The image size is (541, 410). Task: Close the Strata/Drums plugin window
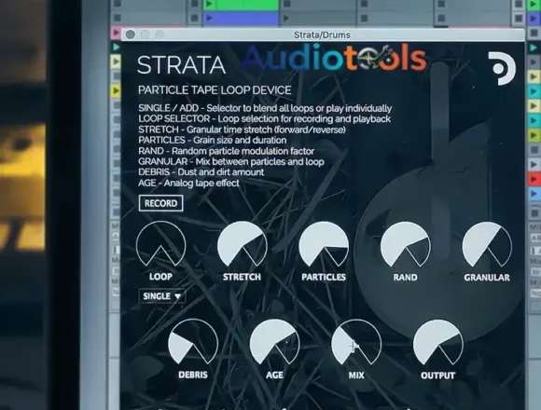tap(131, 34)
